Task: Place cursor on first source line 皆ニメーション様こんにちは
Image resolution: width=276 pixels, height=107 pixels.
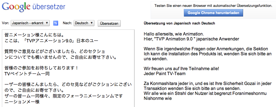Action: click(34, 35)
